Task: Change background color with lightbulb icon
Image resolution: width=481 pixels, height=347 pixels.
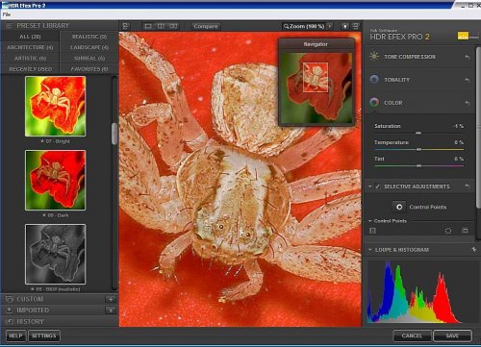Action: tap(345, 26)
